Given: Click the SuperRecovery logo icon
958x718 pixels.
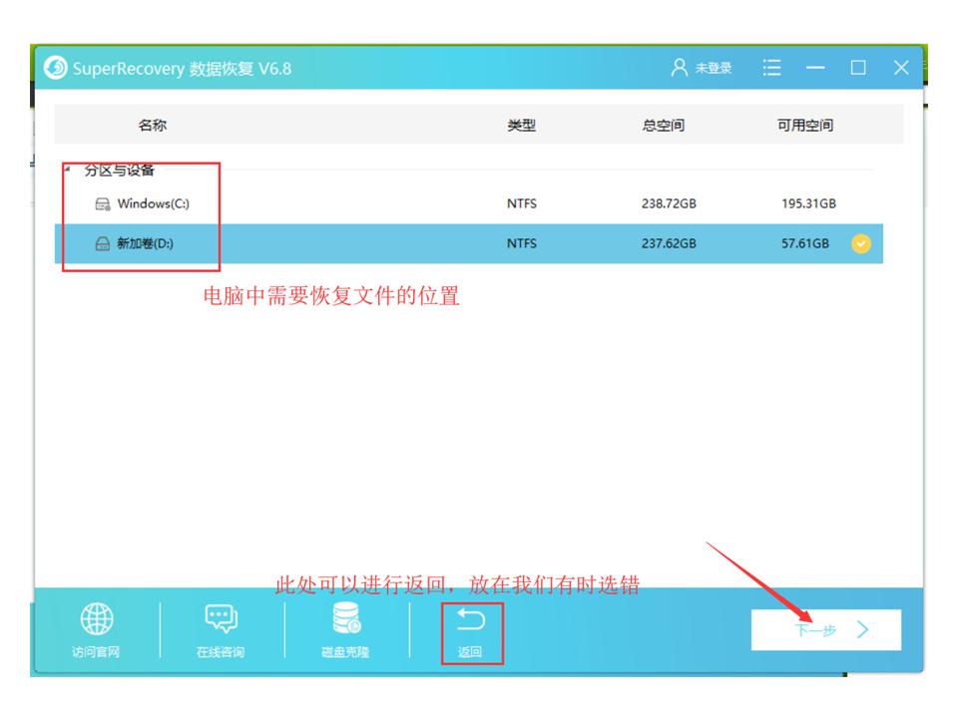Looking at the screenshot, I should pos(56,68).
